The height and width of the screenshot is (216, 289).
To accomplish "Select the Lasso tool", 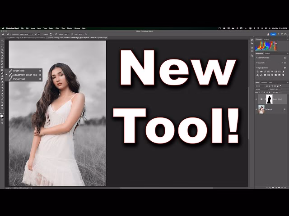I will pos(2,47).
